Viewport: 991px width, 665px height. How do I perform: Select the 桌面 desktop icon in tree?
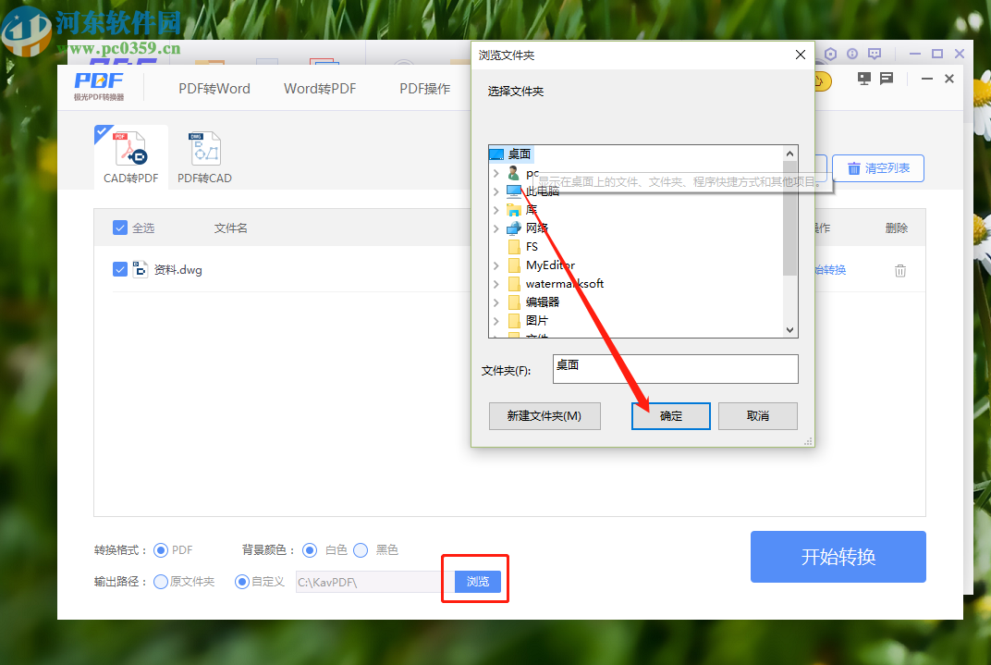coord(496,154)
